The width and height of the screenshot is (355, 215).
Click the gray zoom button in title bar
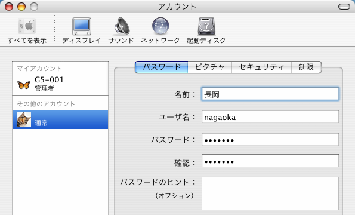(x=34, y=7)
